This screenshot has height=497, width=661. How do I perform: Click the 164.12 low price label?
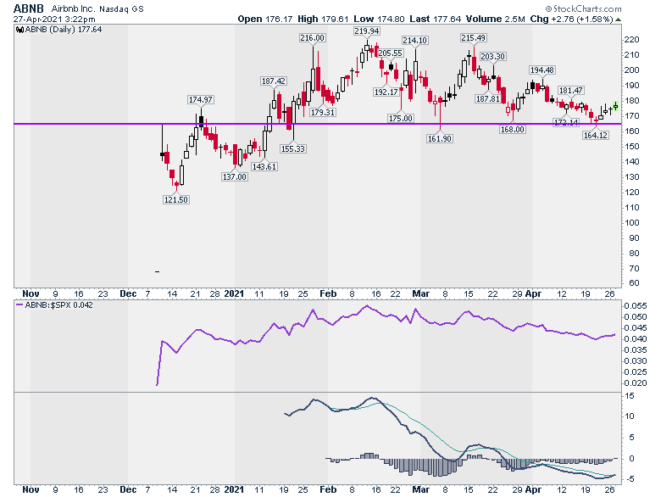pyautogui.click(x=596, y=136)
